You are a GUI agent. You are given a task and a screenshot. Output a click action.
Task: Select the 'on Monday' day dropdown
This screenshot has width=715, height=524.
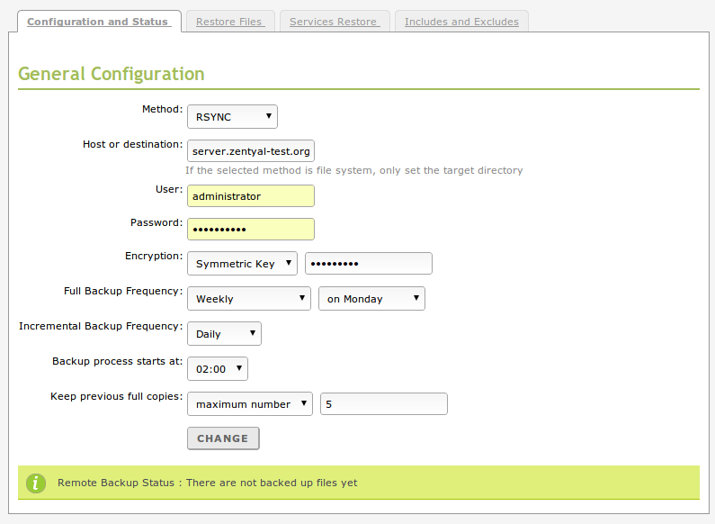tap(371, 299)
